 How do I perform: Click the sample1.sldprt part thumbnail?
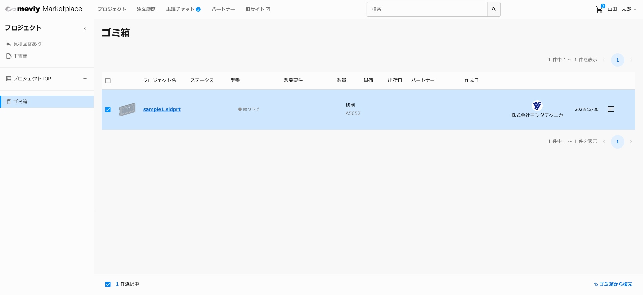(127, 109)
